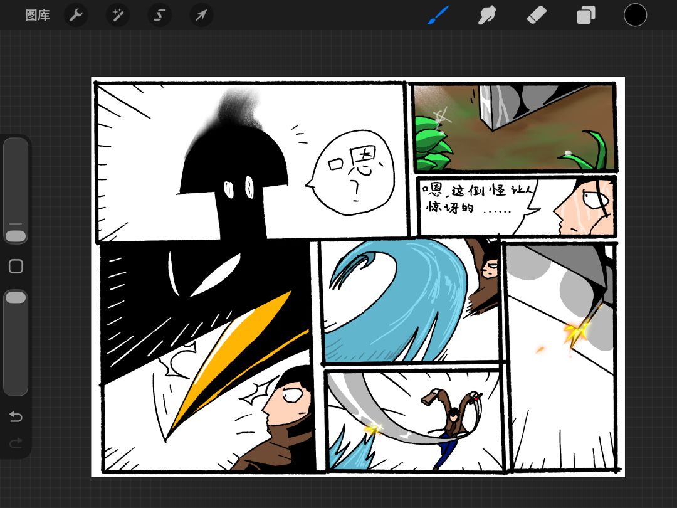The image size is (677, 508).
Task: Open the black color swatch picker
Action: tap(635, 15)
